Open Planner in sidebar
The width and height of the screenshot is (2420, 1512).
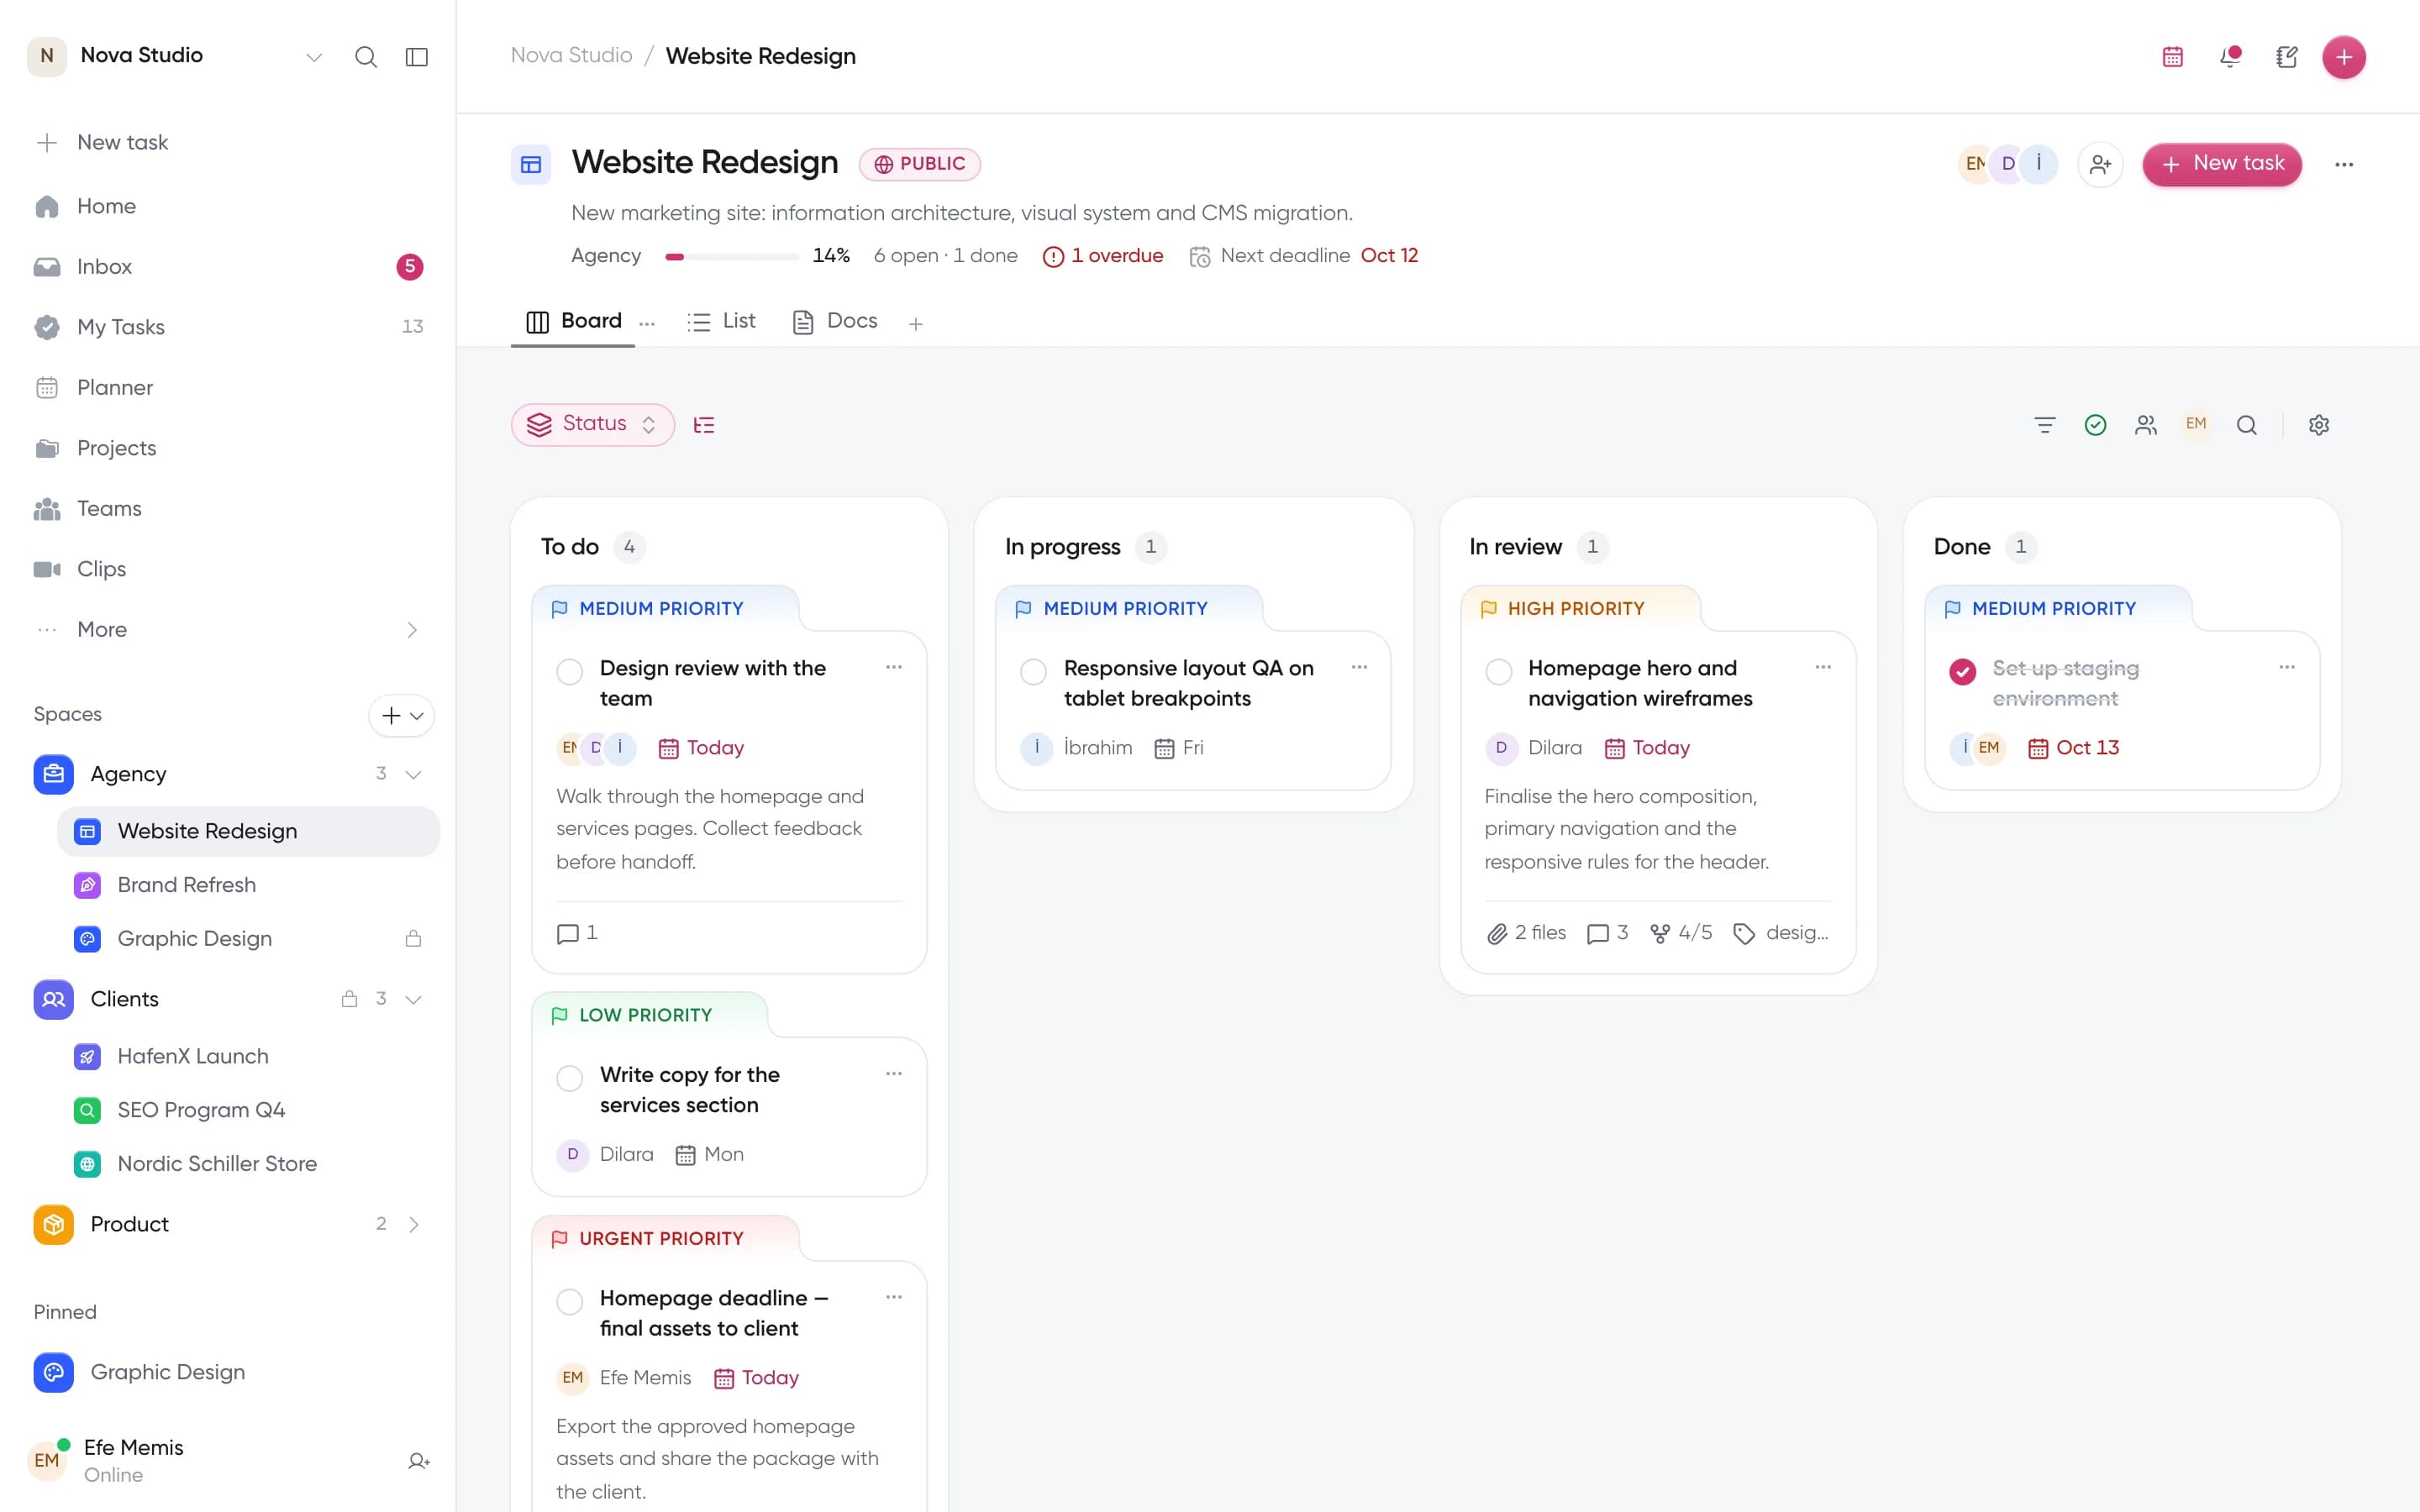pos(228,388)
